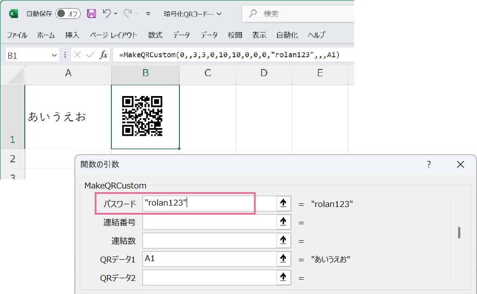Open the Undo history dropdown arrow
The width and height of the screenshot is (477, 294).
pyautogui.click(x=116, y=14)
